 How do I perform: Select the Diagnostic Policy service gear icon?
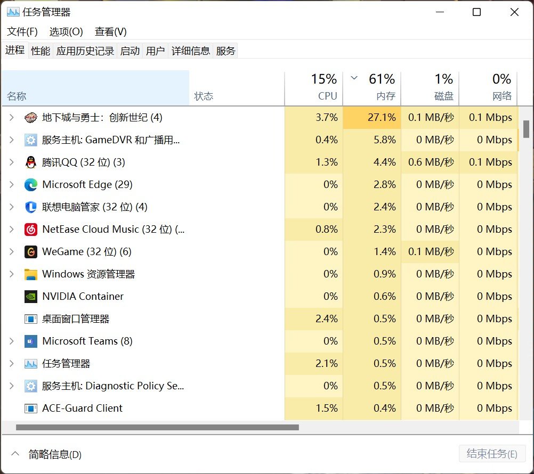click(31, 386)
